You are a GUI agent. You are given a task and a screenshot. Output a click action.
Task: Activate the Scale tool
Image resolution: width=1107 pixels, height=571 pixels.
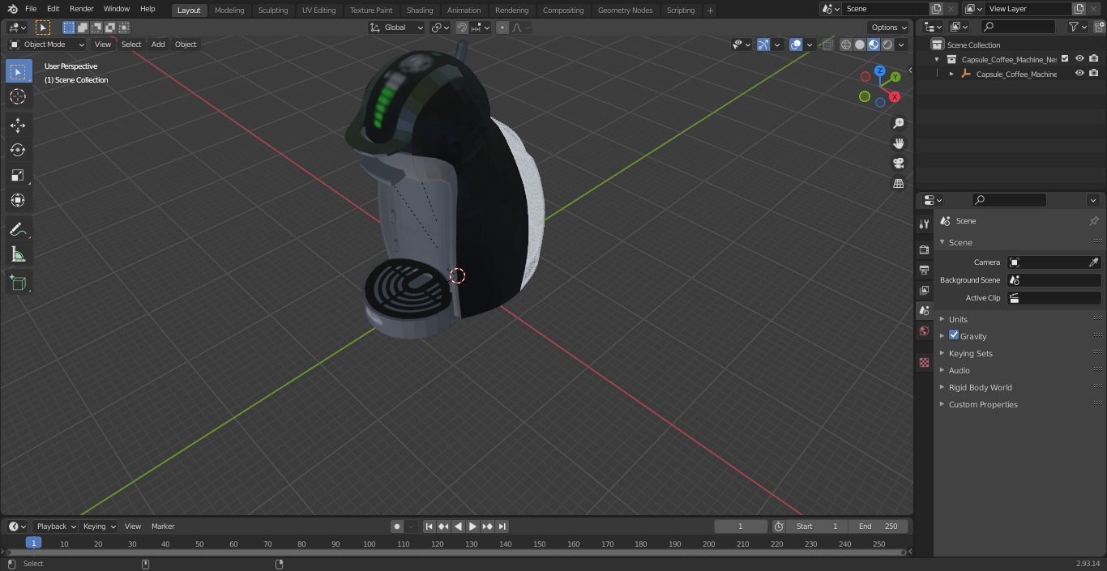point(18,175)
